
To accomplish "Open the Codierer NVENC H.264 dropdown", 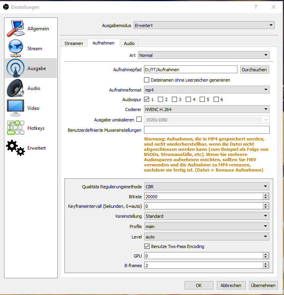I will coord(206,109).
